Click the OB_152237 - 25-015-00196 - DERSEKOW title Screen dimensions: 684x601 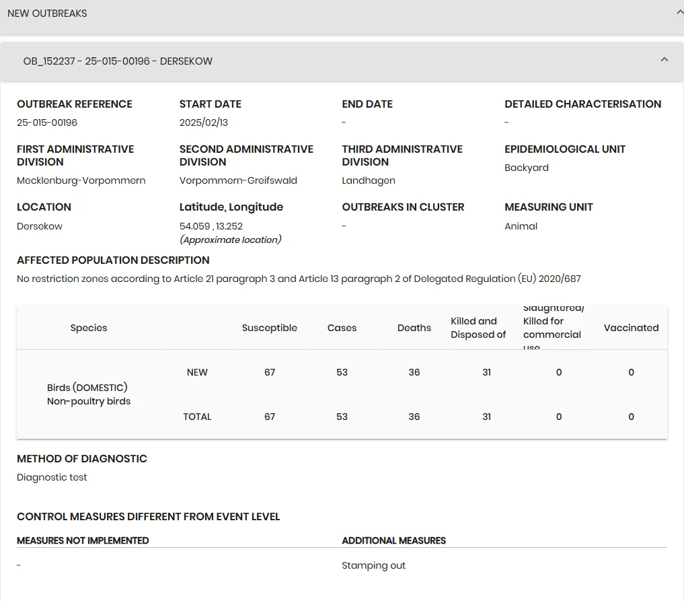(118, 61)
